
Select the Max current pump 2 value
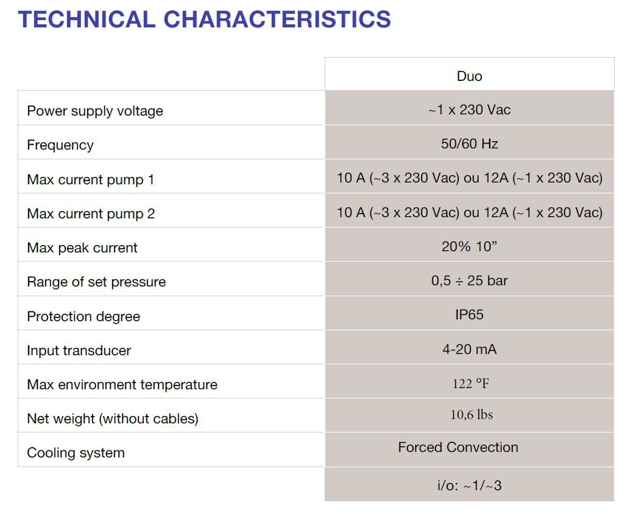[470, 213]
